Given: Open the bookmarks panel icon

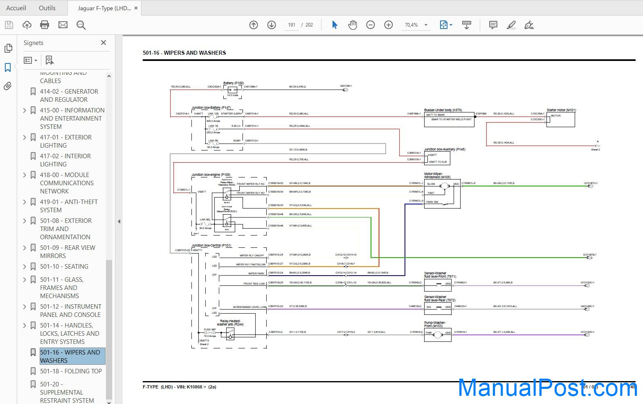Looking at the screenshot, I should 8,67.
